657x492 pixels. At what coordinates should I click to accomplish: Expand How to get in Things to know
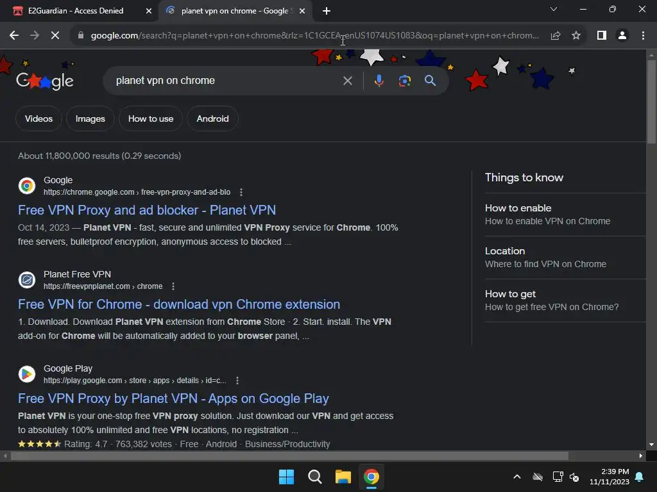pyautogui.click(x=565, y=300)
